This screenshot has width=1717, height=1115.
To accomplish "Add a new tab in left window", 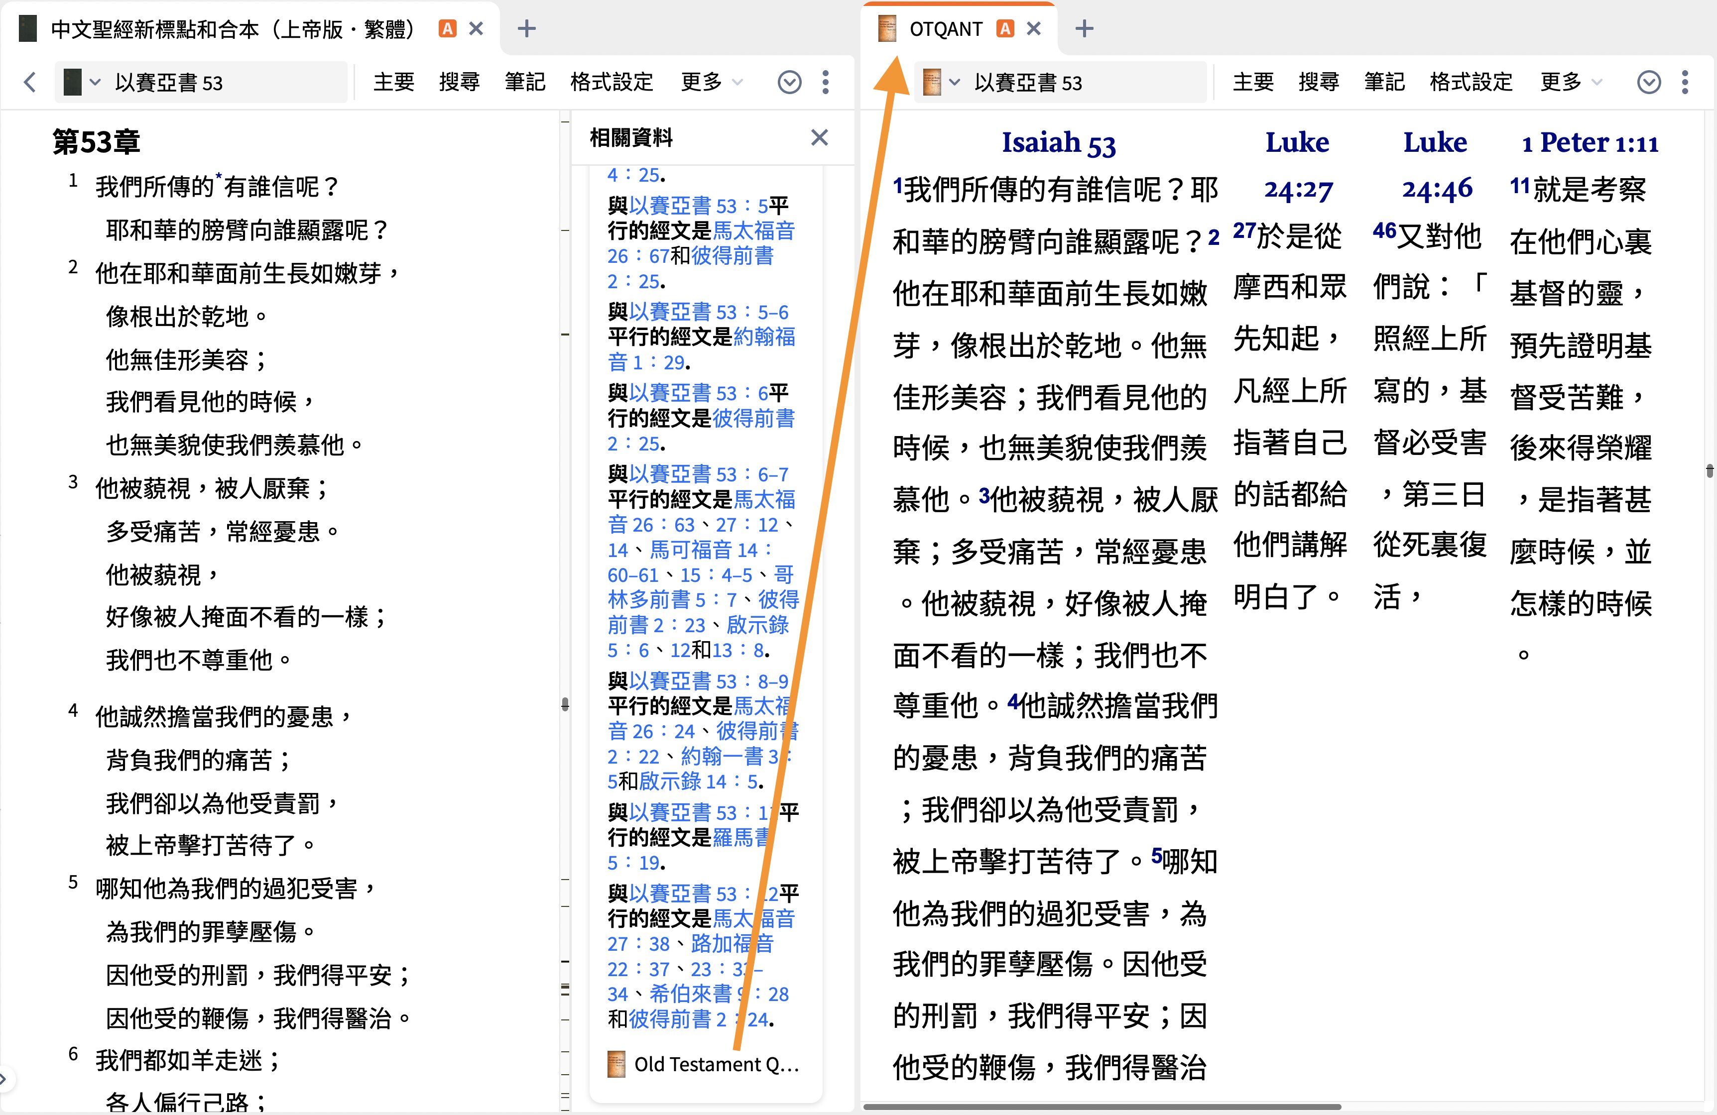I will tap(527, 29).
